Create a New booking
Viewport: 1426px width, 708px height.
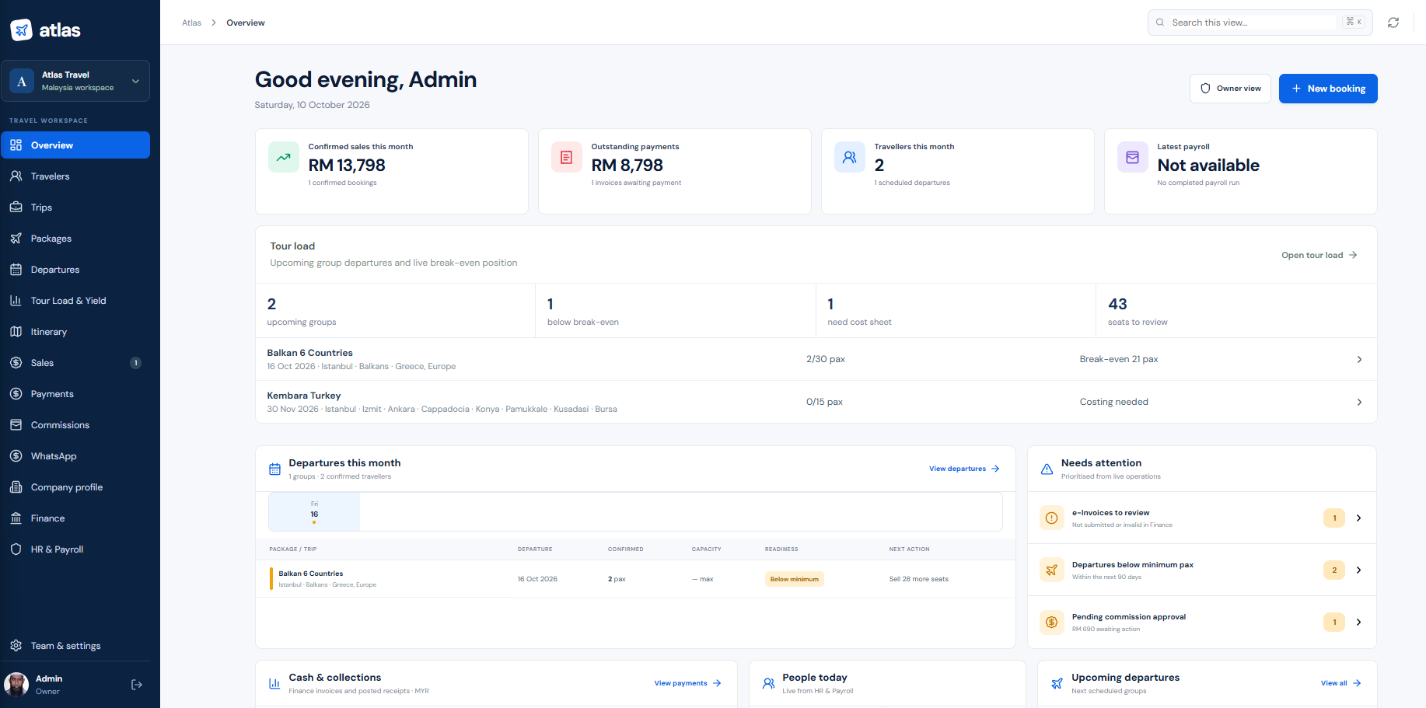(x=1328, y=89)
